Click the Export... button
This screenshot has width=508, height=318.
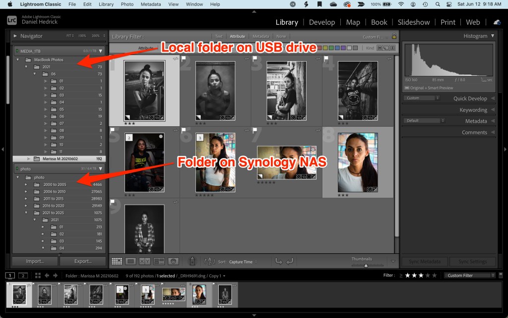pos(83,261)
